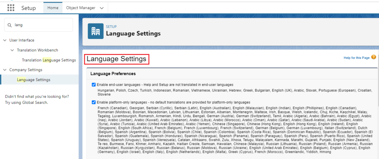Open Translation Language Settings in sidebar

(x=49, y=60)
